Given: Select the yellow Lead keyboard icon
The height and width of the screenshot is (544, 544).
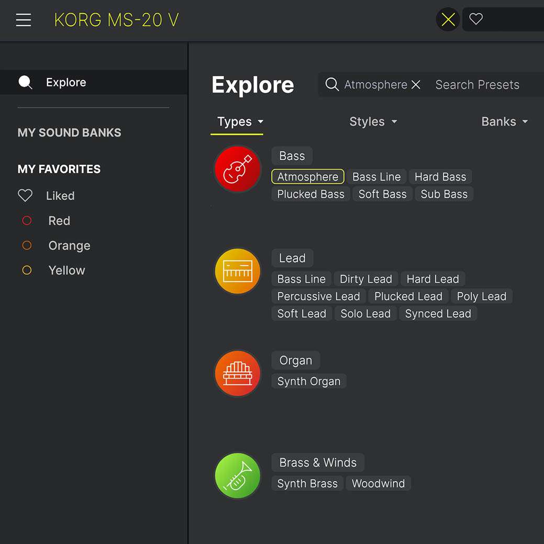Looking at the screenshot, I should 238,271.
